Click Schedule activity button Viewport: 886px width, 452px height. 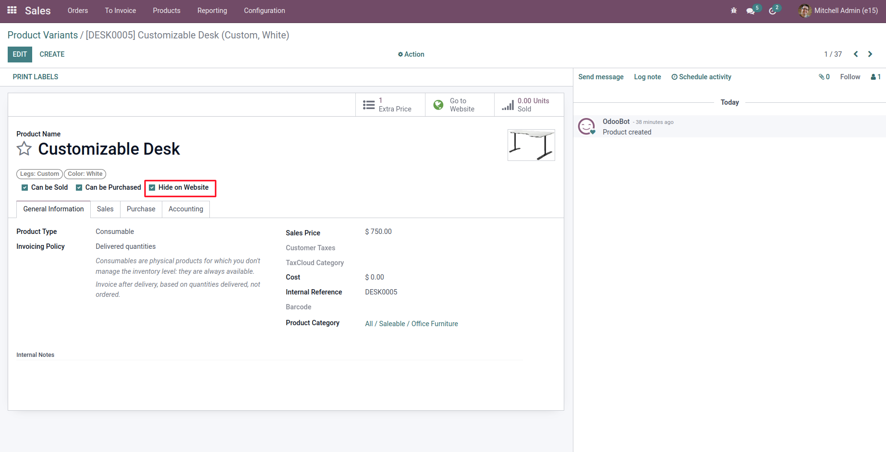[x=701, y=77]
